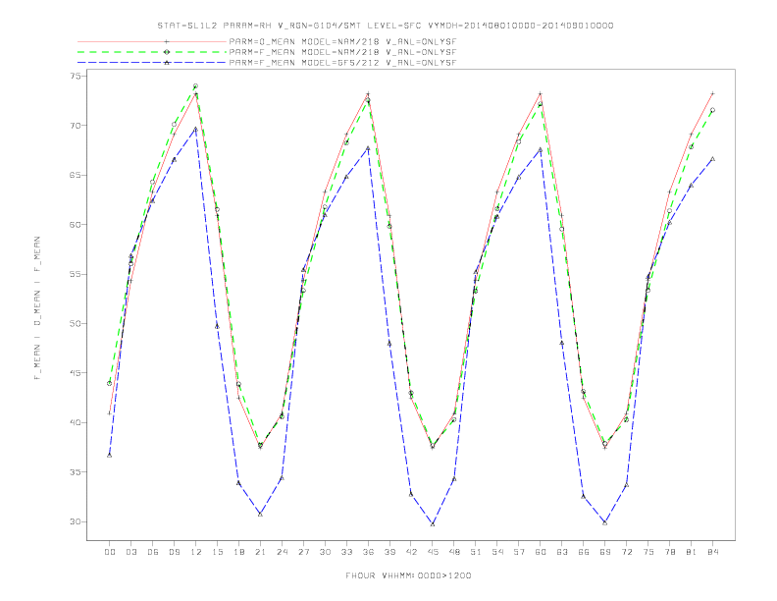Click x-axis forecast hour label 60
The height and width of the screenshot is (601, 777).
[x=541, y=552]
